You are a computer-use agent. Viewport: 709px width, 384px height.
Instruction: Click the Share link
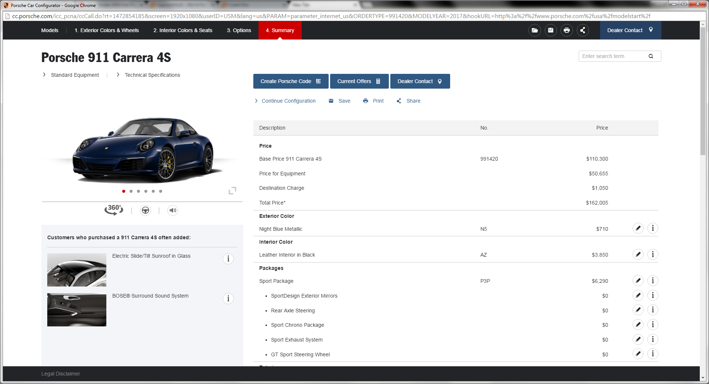pos(408,101)
